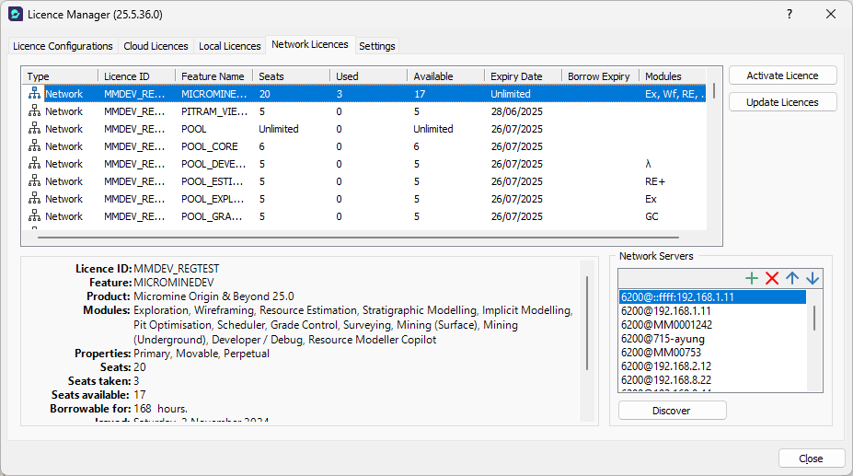Sort by the Borrow Expiry column header

point(600,76)
